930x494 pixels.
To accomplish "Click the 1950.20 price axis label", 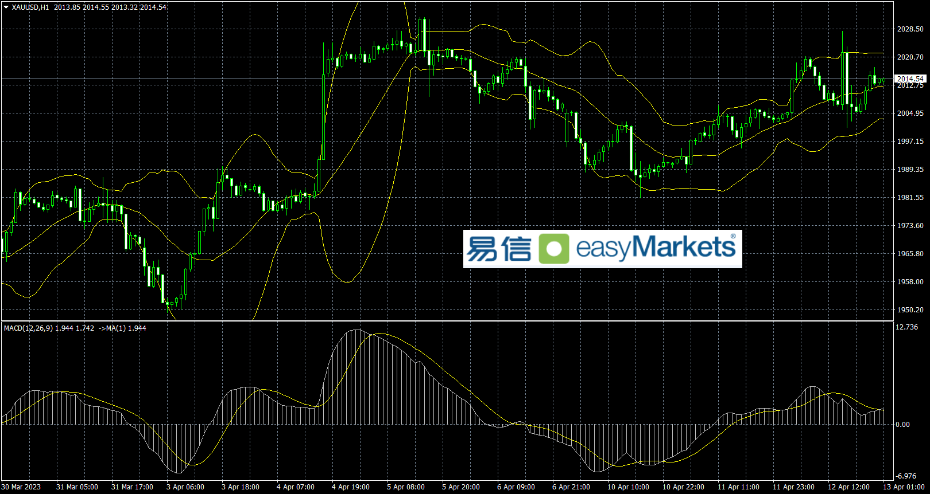I will pyautogui.click(x=910, y=310).
